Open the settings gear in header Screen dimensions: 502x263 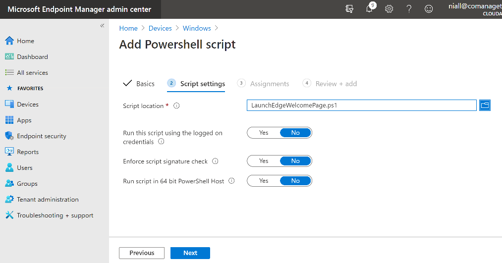click(x=389, y=9)
